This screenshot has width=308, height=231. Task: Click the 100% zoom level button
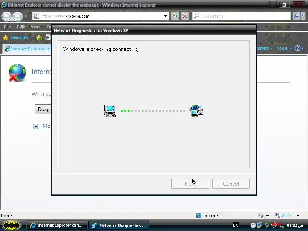[283, 215]
